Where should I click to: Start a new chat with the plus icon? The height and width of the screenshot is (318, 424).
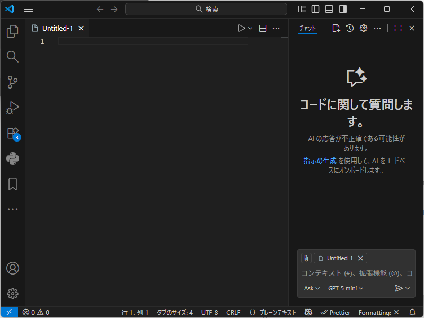tap(336, 28)
